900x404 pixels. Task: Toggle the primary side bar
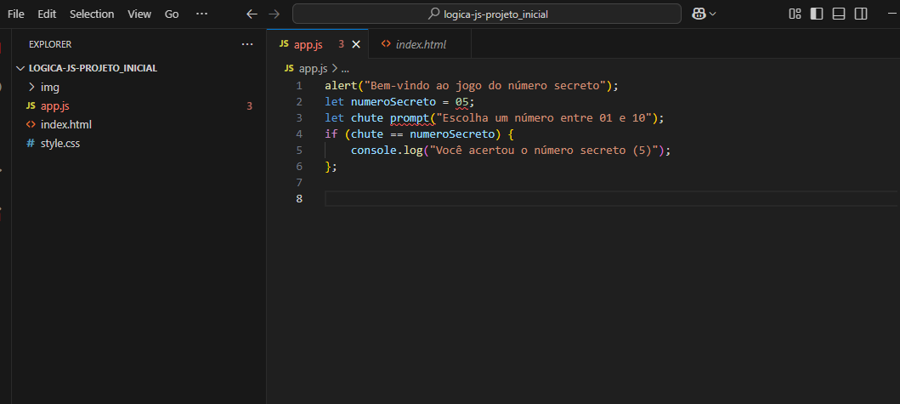pos(816,14)
